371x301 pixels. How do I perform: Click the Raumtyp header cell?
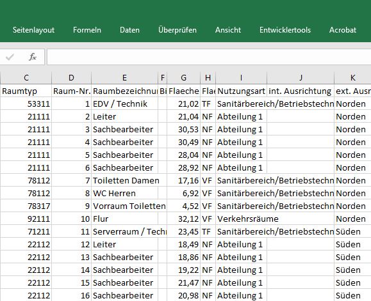[26, 91]
